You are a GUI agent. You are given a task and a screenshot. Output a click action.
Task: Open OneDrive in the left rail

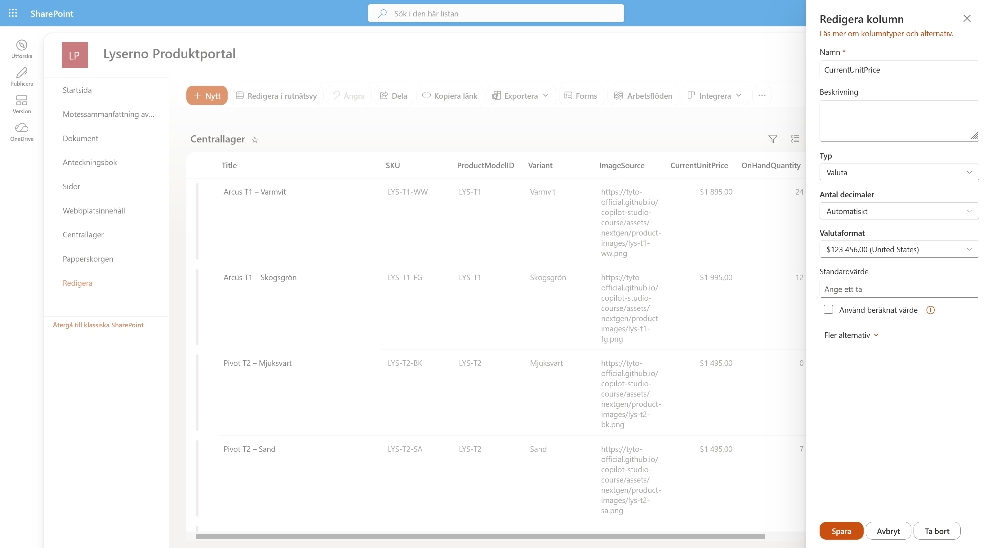pos(22,132)
